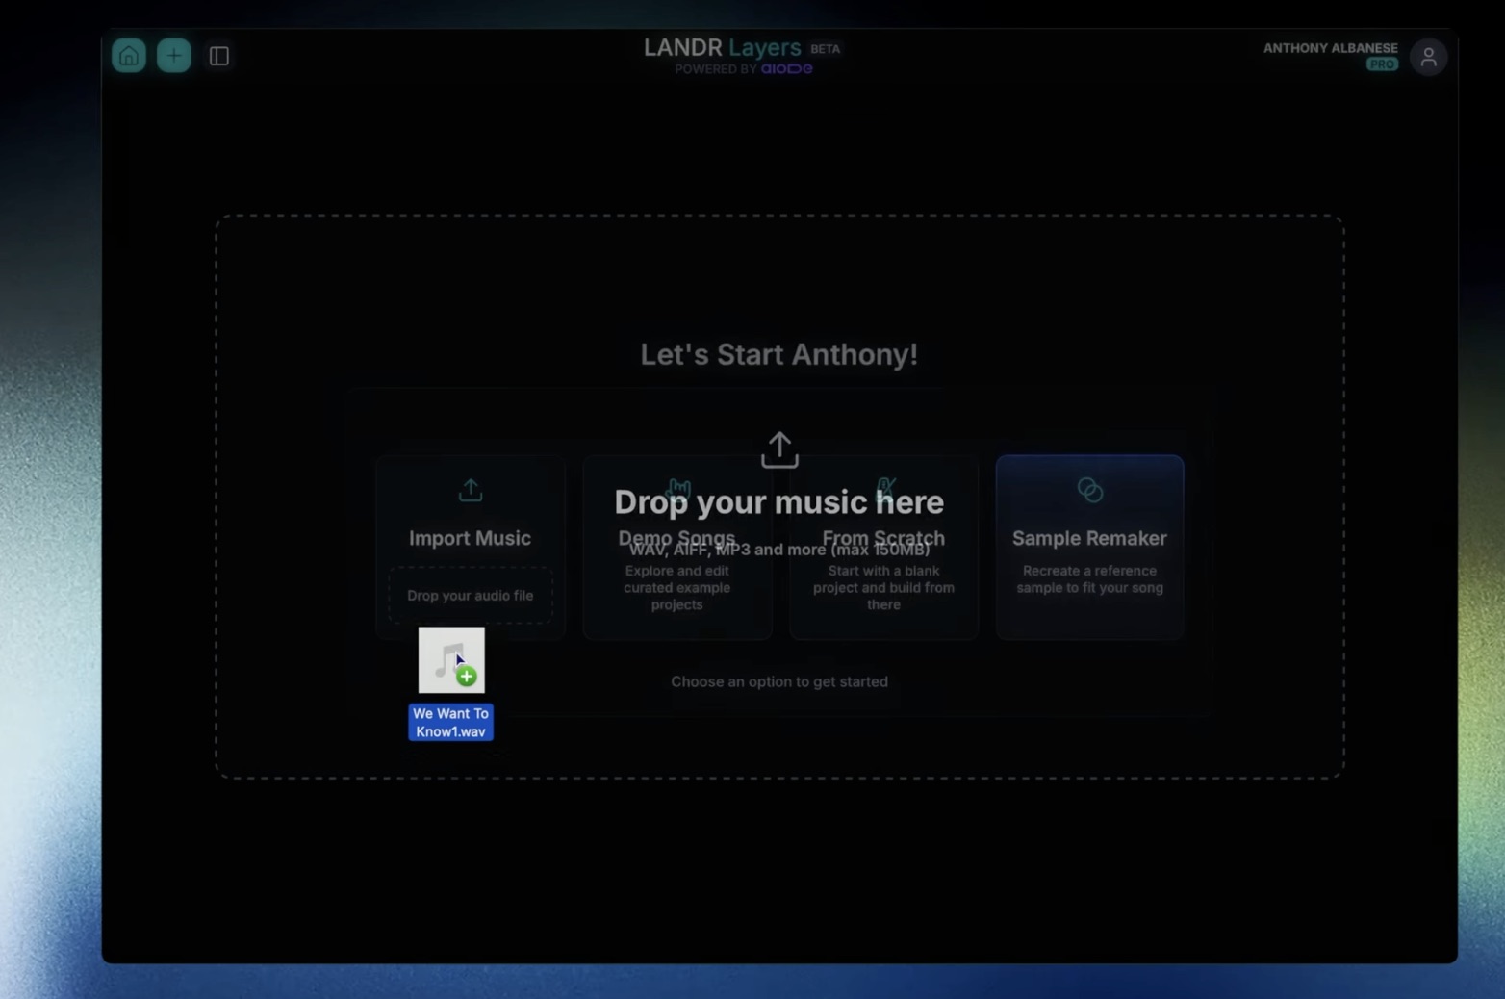The image size is (1505, 999).
Task: Create new project with plus button
Action: tap(174, 56)
